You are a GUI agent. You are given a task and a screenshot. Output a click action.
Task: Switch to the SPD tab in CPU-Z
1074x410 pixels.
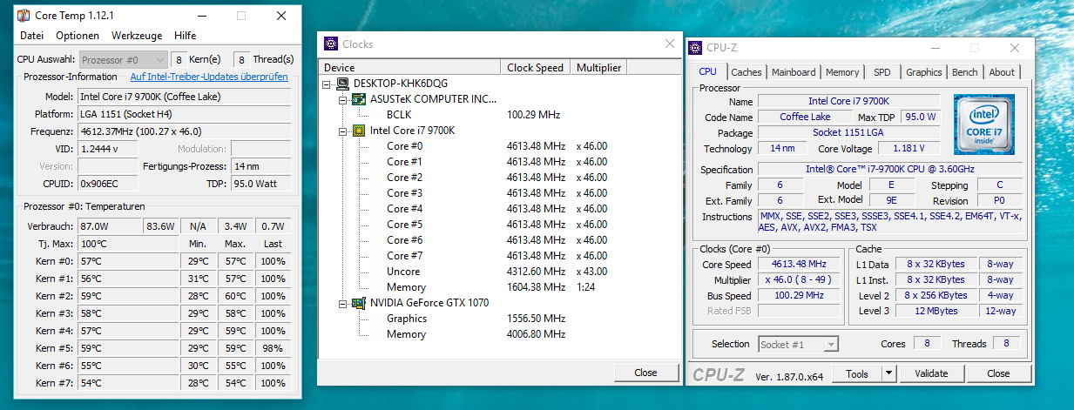click(881, 72)
